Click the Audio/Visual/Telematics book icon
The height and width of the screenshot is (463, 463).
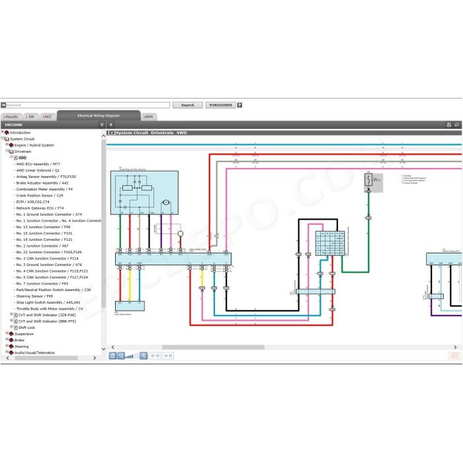(x=11, y=353)
